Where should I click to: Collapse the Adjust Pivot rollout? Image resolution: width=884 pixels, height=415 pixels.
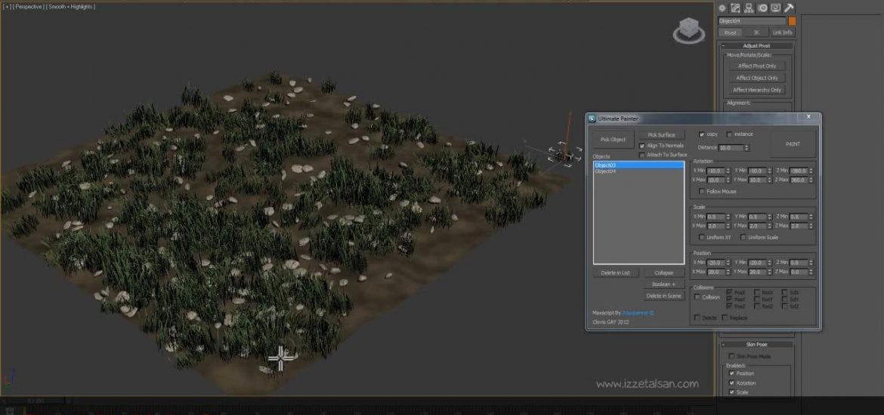pos(756,46)
